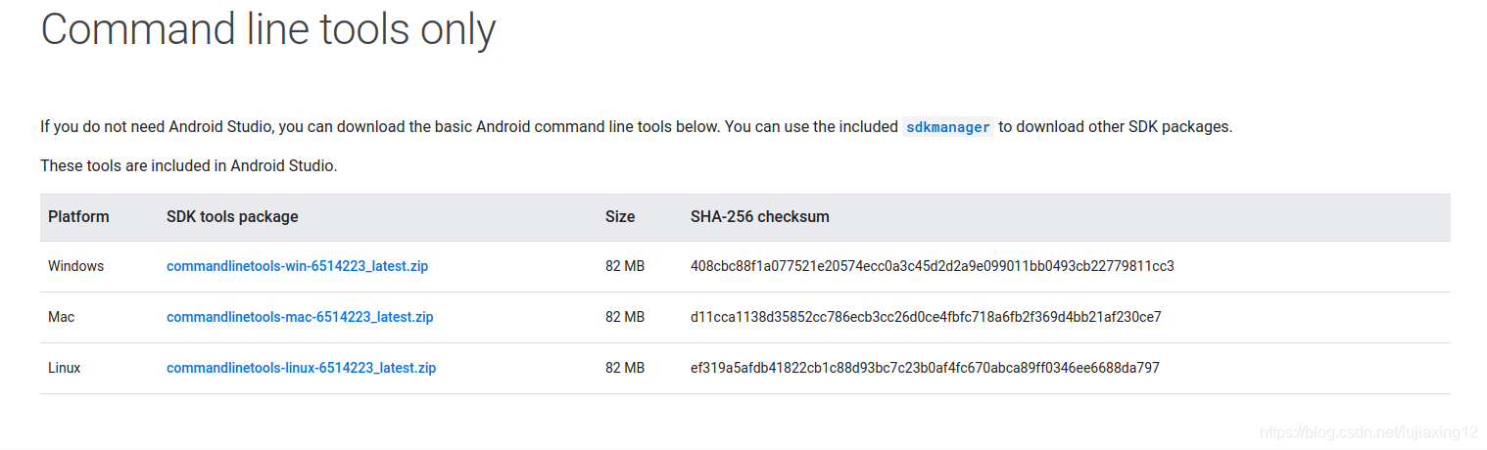Open the sdkmanager code link
Image resolution: width=1487 pixels, height=450 pixels.
click(x=947, y=127)
